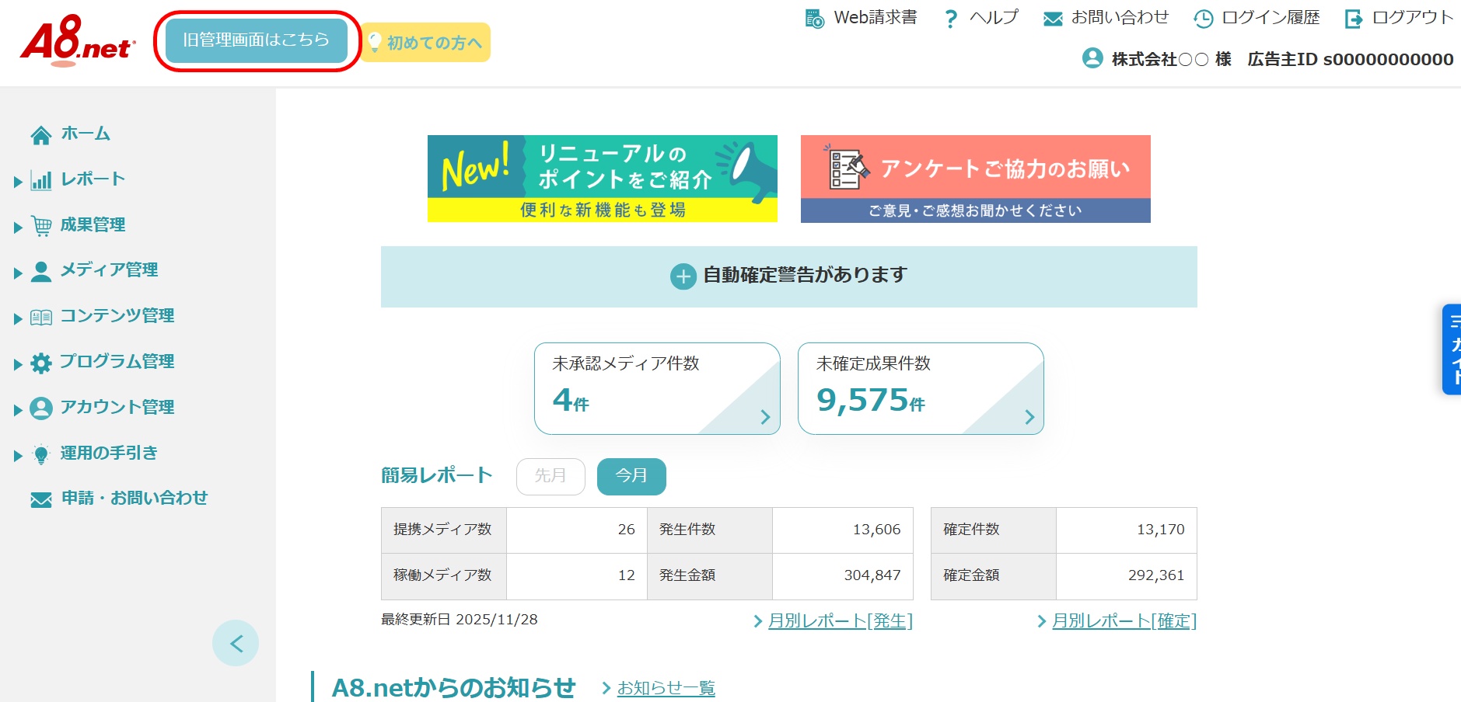
Task: Click the ヘルプ question mark icon
Action: 950,19
